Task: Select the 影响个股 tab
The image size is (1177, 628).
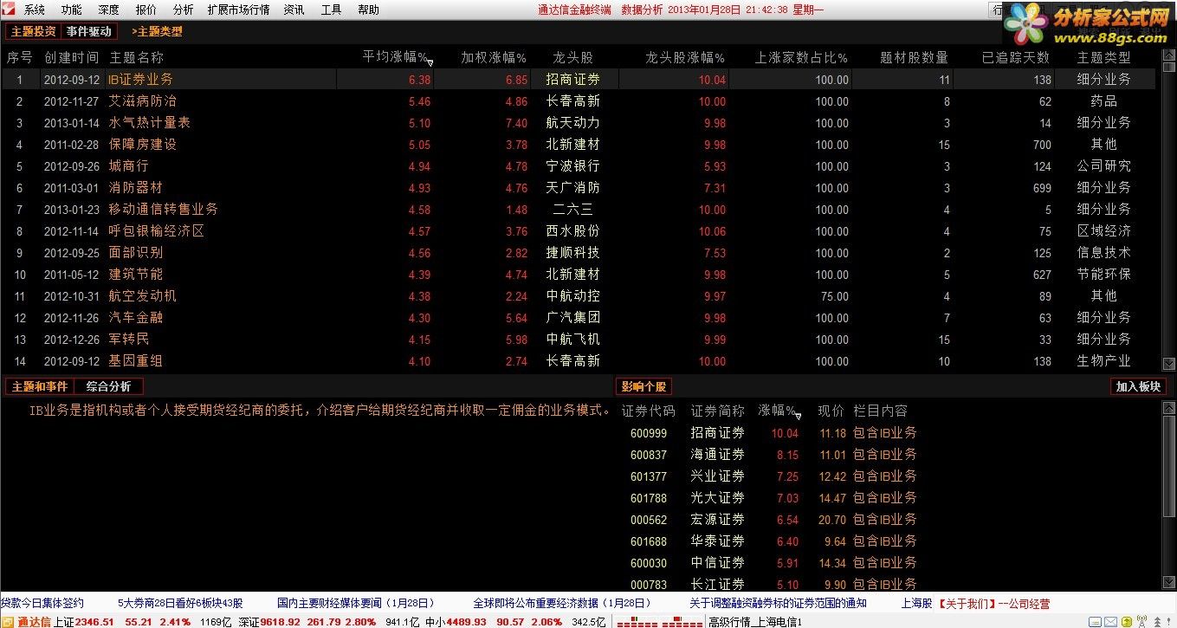Action: point(643,386)
